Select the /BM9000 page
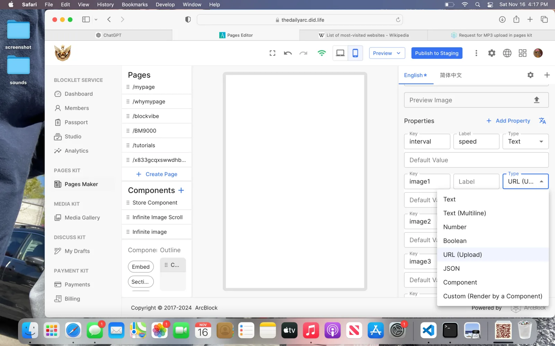 (157, 130)
